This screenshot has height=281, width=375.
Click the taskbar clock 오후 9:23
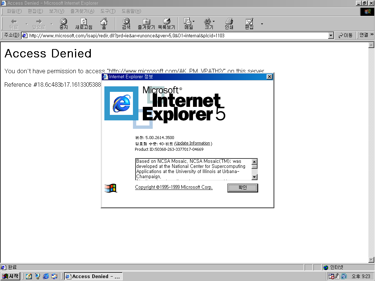361,277
